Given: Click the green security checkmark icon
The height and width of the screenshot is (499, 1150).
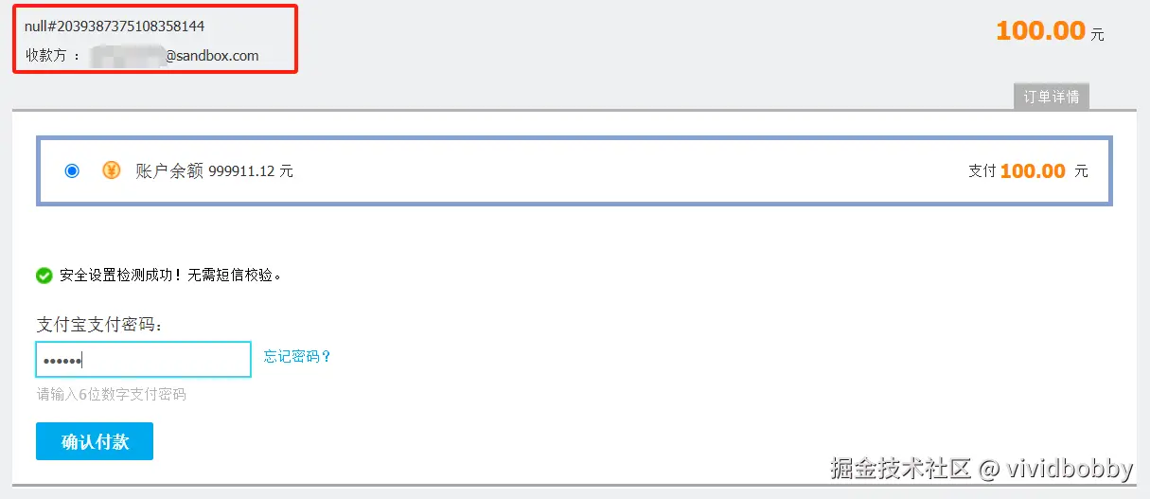Looking at the screenshot, I should pos(44,276).
